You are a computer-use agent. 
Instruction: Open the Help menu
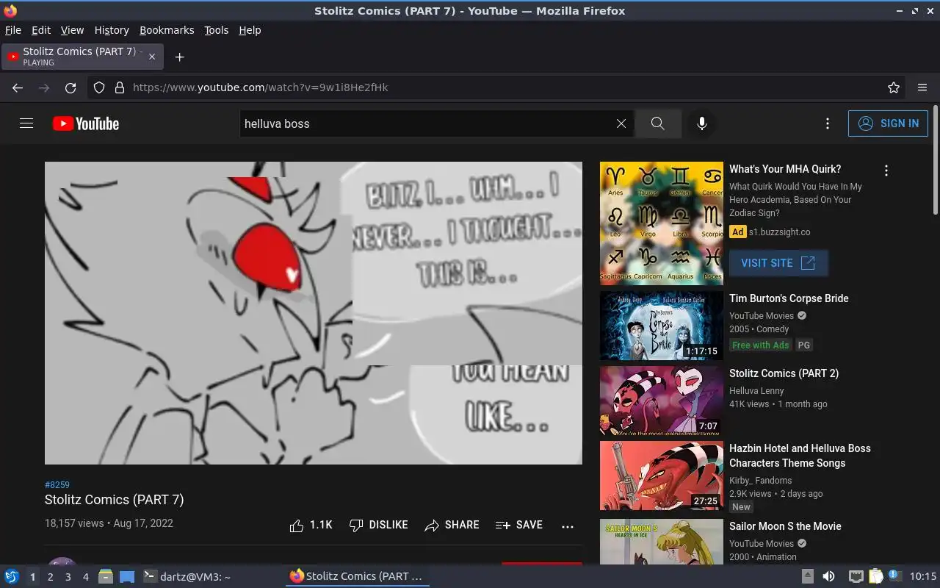coord(250,30)
